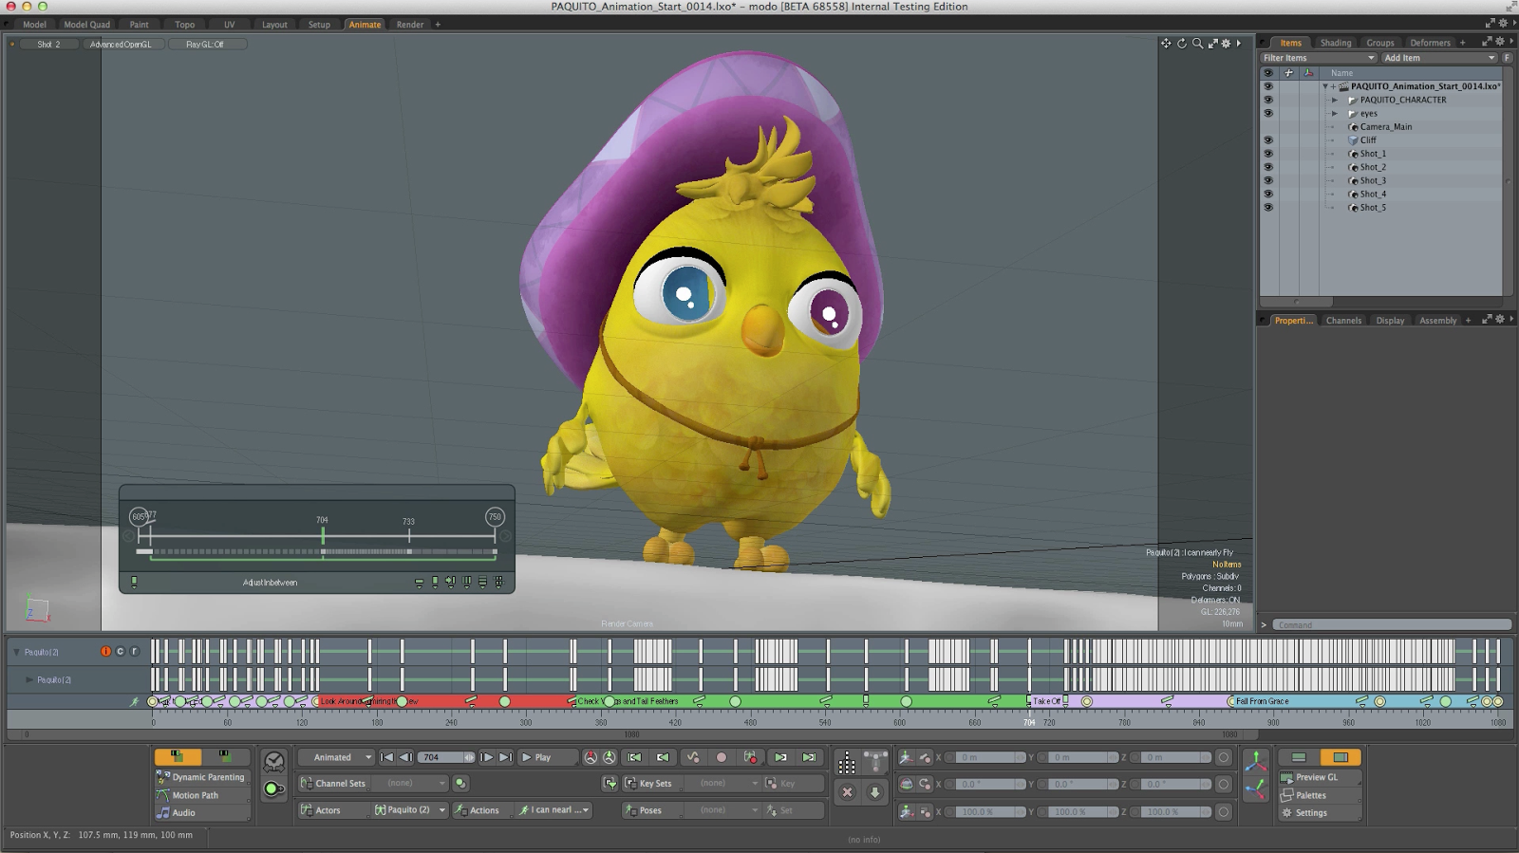This screenshot has height=853, width=1519.
Task: Click the green down arrow button
Action: [x=875, y=792]
